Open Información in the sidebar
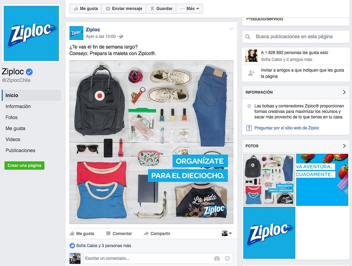Image resolution: width=352 pixels, height=266 pixels. [18, 106]
